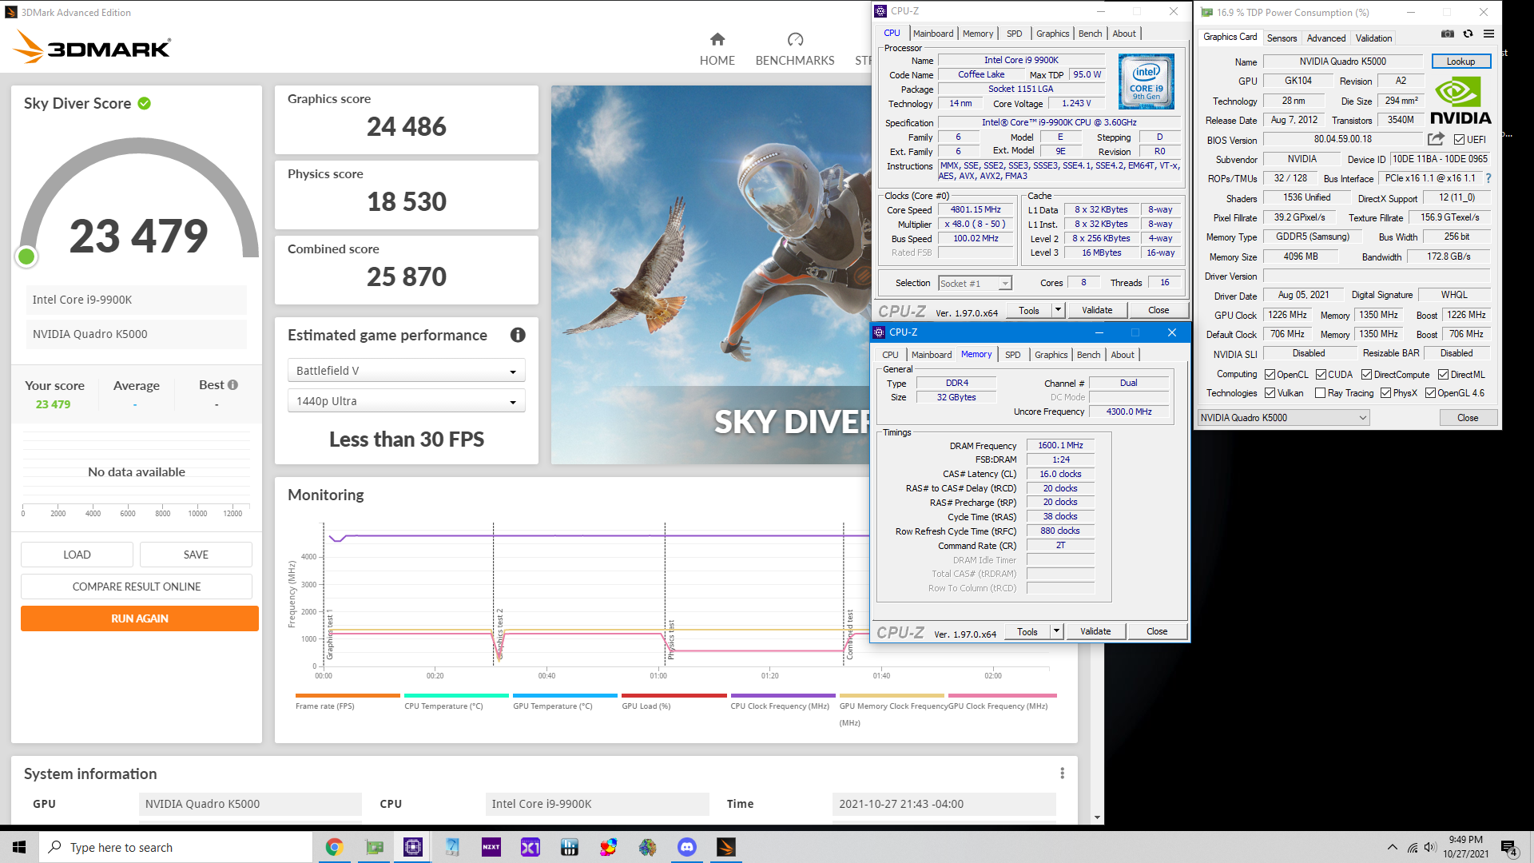
Task: Click Validate in the upper CPU-Z window
Action: (1096, 309)
